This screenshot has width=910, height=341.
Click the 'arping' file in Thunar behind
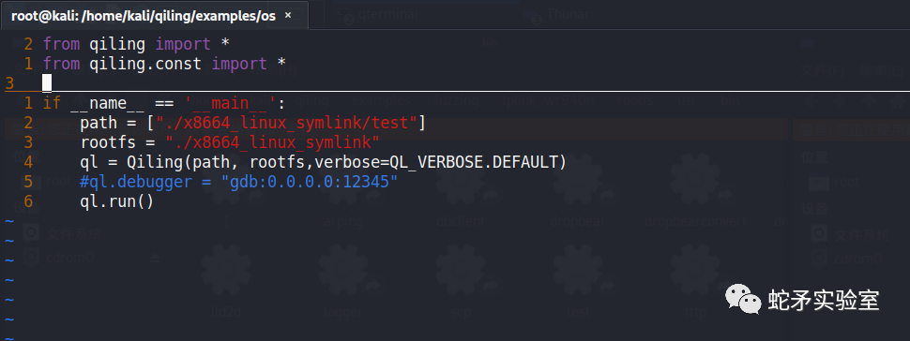[x=343, y=222]
